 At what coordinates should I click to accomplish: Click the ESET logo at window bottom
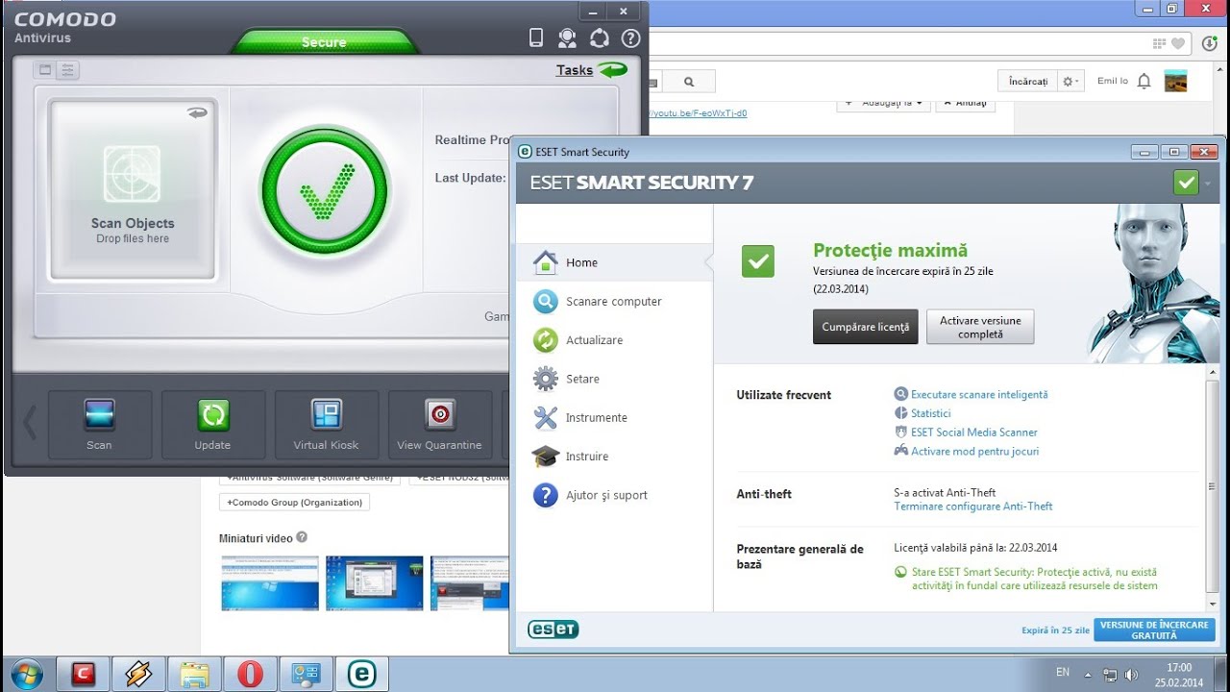(553, 630)
